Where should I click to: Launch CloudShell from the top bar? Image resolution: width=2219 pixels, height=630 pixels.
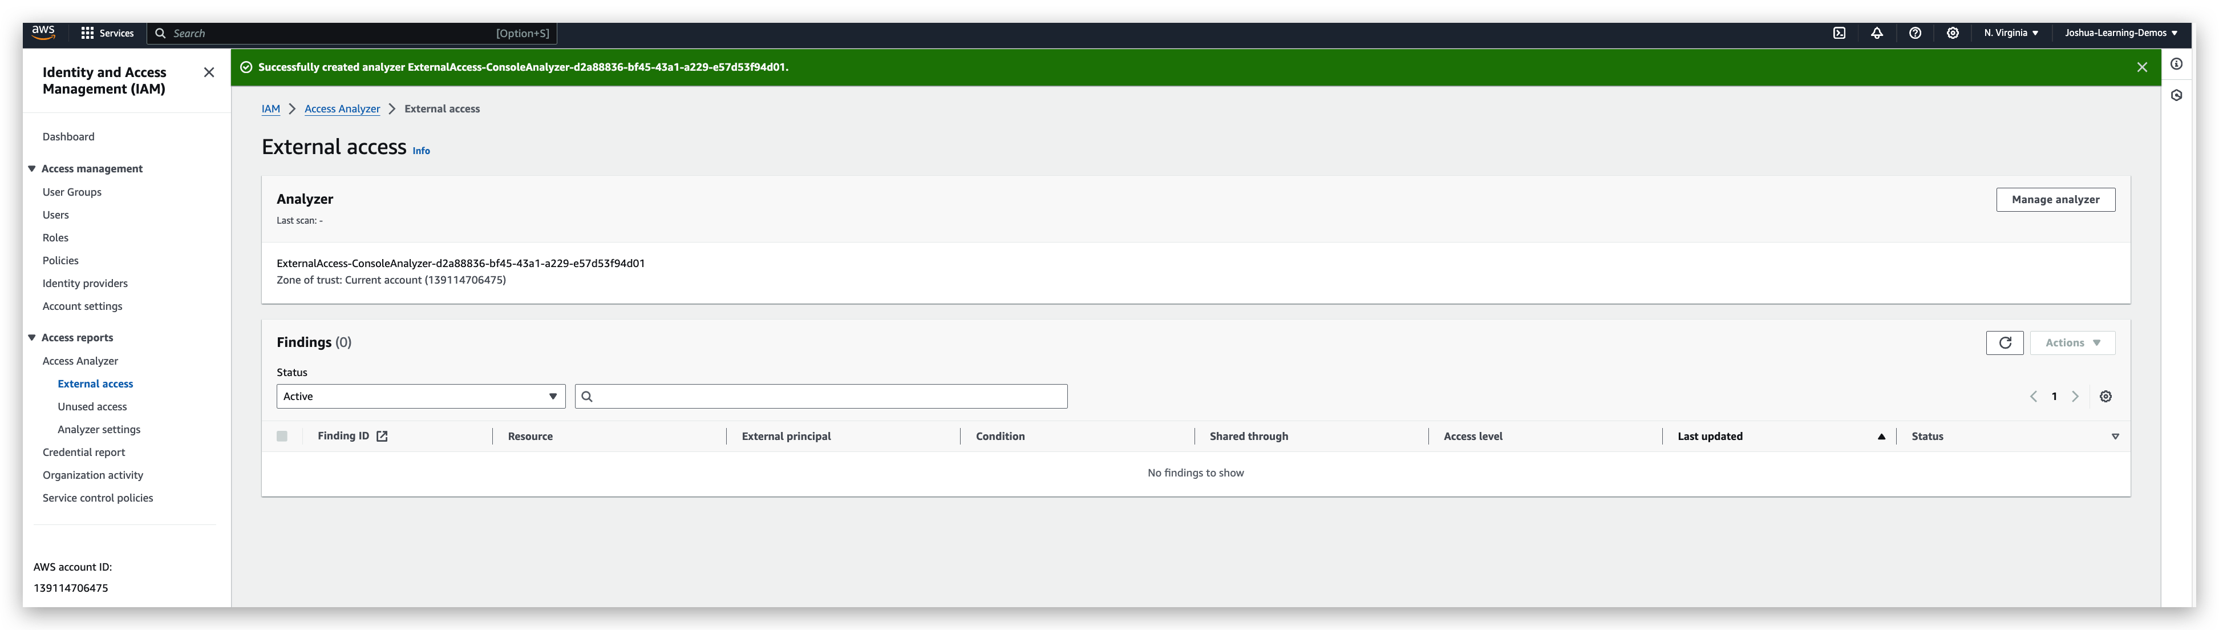(x=1840, y=33)
